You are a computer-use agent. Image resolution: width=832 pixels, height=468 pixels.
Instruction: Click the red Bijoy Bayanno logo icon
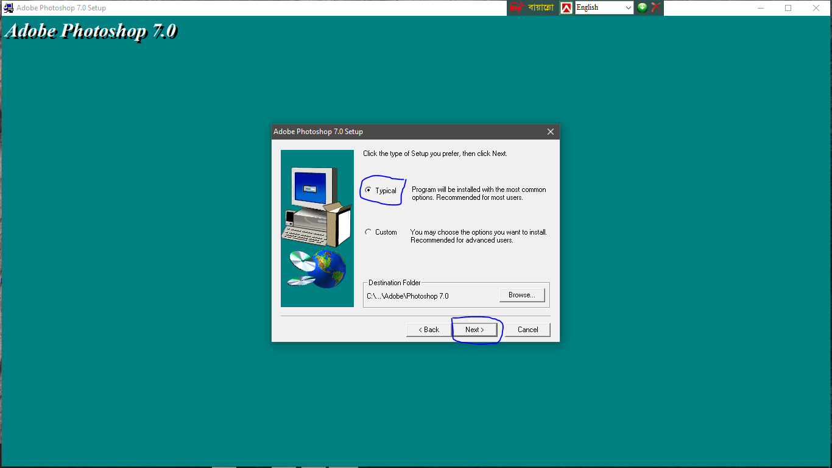516,8
